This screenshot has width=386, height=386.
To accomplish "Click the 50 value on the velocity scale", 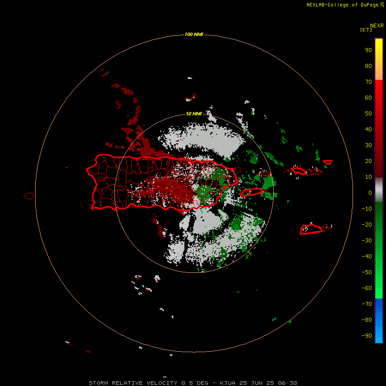I will 368,114.
